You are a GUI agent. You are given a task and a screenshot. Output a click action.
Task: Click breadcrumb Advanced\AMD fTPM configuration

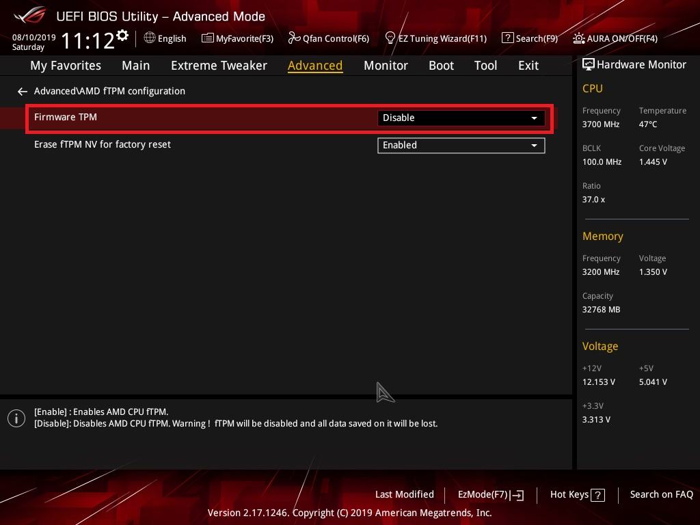pos(109,91)
